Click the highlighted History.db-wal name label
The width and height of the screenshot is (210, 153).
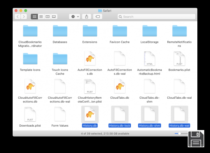(x=179, y=125)
